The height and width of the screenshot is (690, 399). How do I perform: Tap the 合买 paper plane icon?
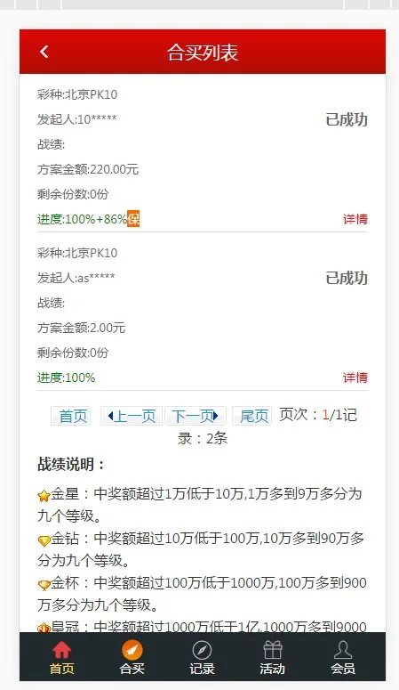tap(132, 650)
